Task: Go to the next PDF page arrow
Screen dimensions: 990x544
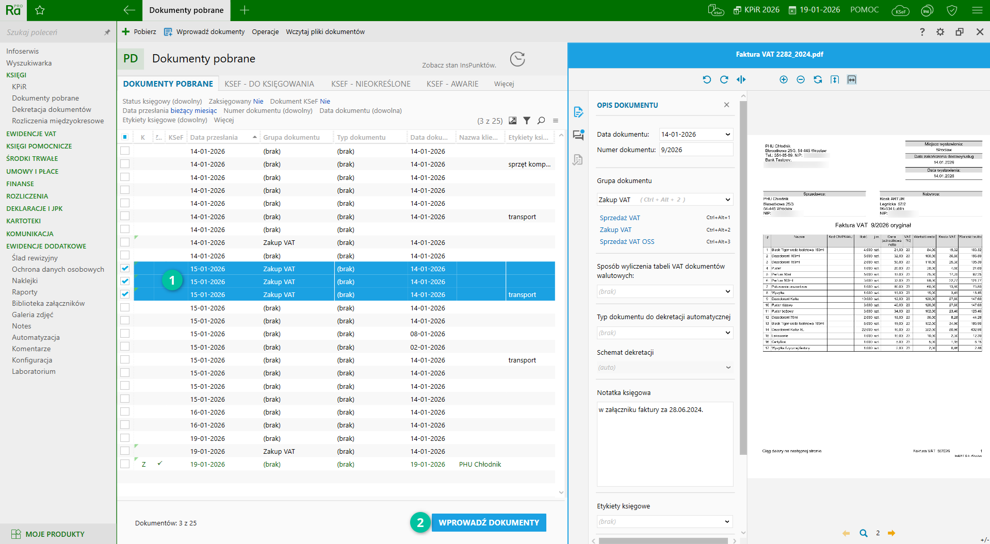Action: tap(891, 533)
